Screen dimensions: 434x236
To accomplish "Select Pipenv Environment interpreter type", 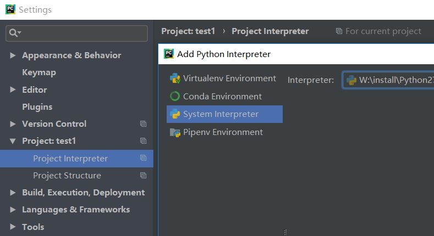I will [x=223, y=132].
